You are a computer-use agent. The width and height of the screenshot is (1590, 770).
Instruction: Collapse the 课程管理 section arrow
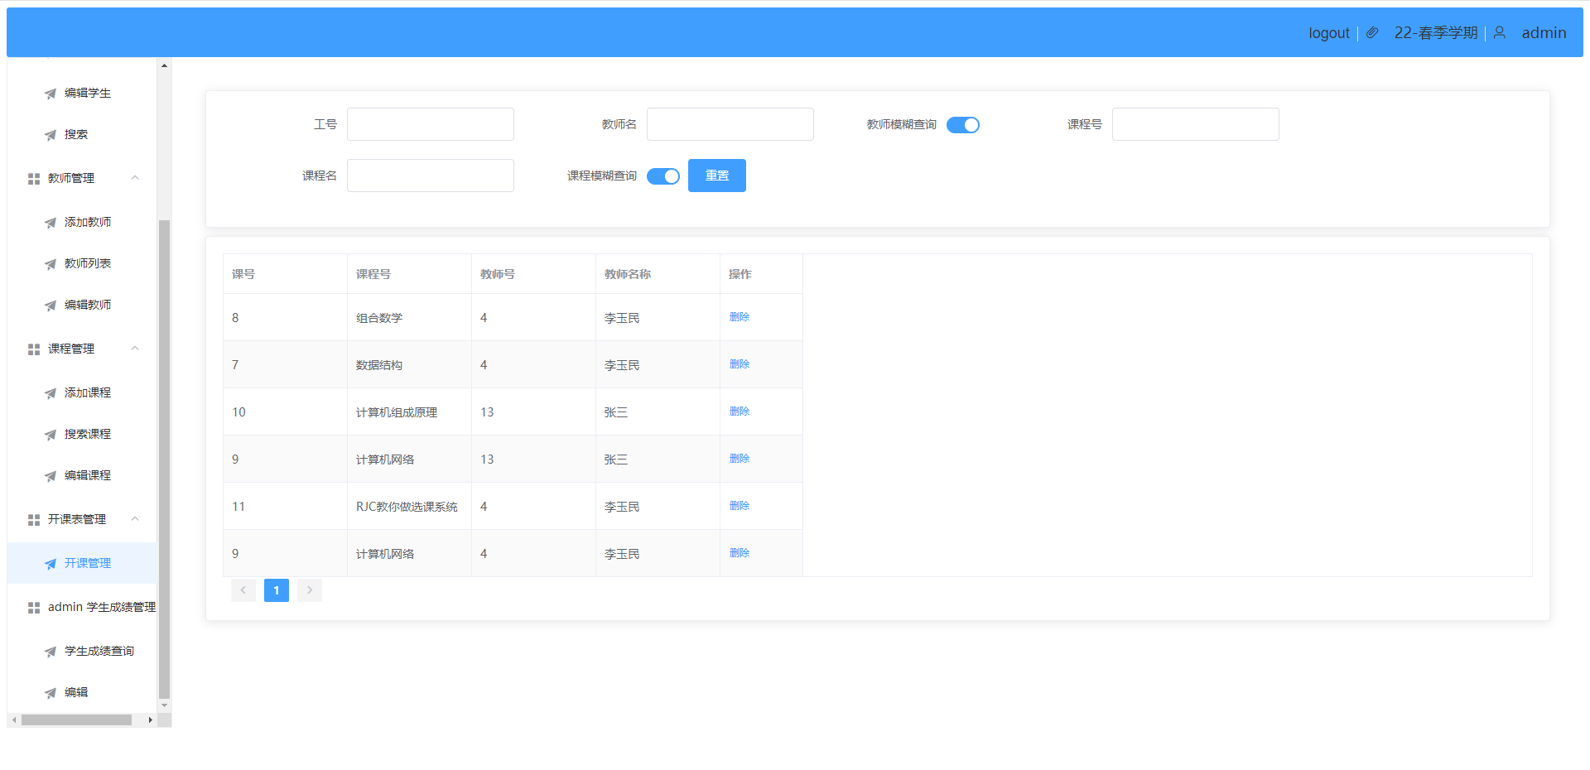135,349
